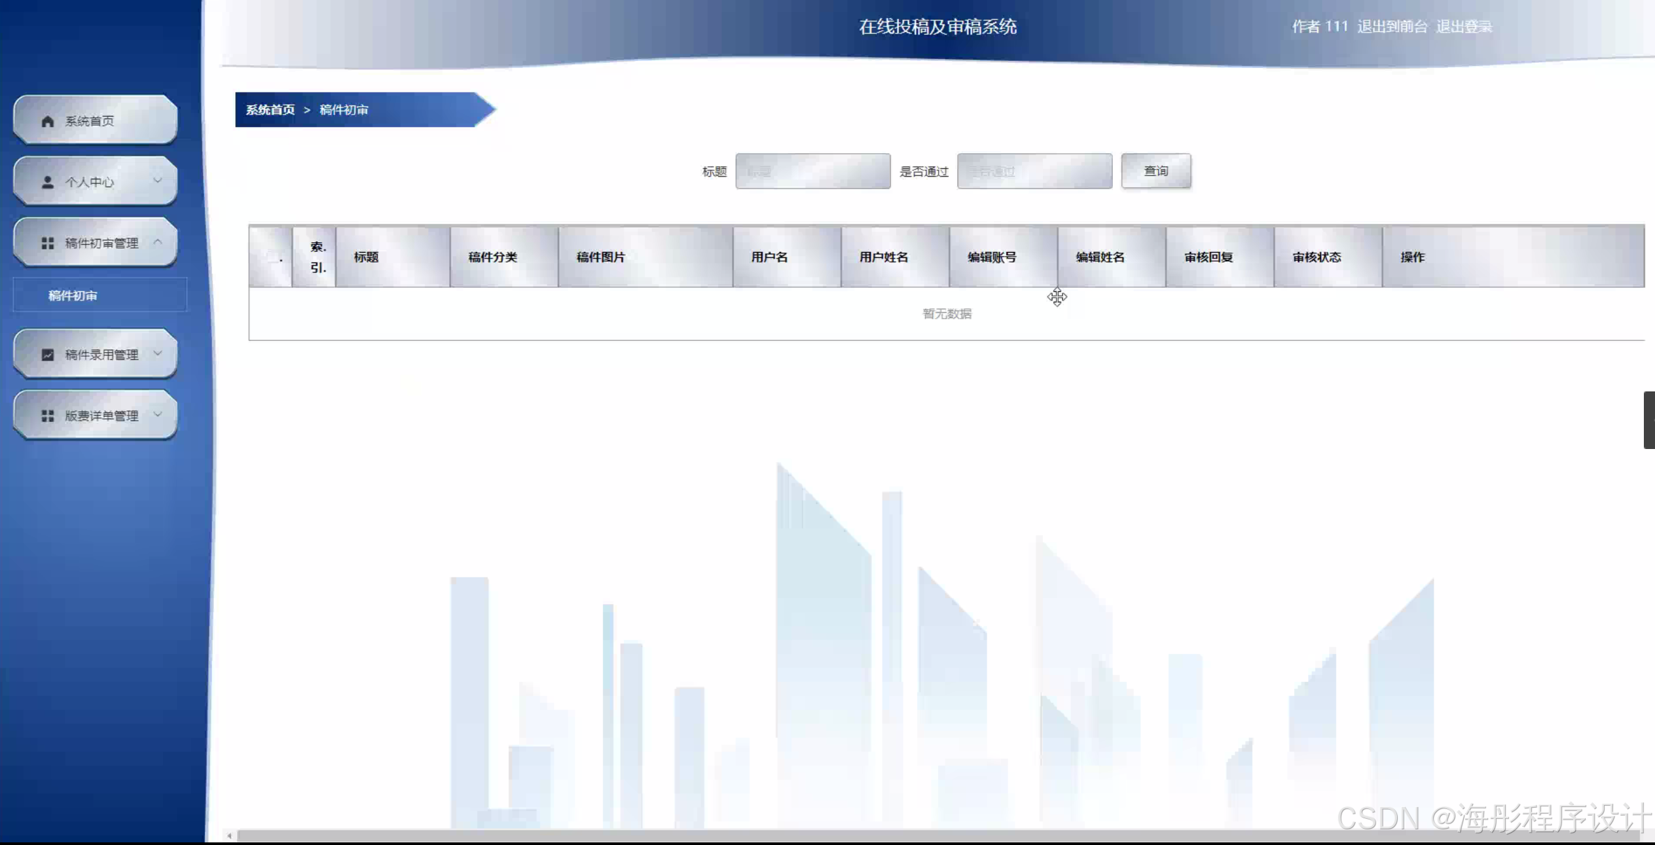Click the person icon in 个人中心
1655x845 pixels.
47,182
